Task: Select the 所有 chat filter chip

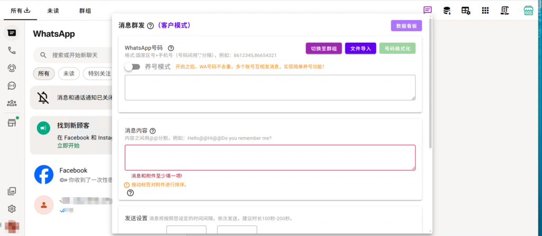Action: 44,73
